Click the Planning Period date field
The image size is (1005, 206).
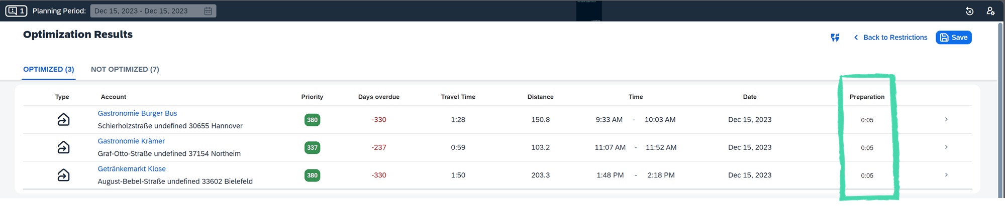153,11
